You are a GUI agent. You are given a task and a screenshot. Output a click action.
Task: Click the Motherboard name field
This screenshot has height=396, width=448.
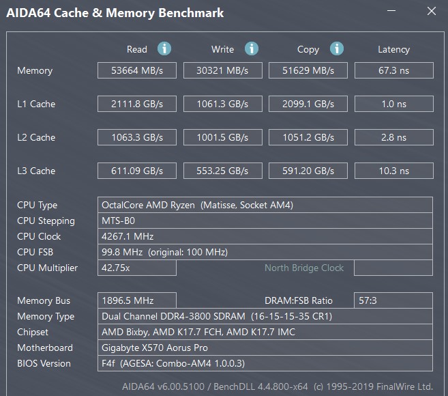click(x=265, y=348)
